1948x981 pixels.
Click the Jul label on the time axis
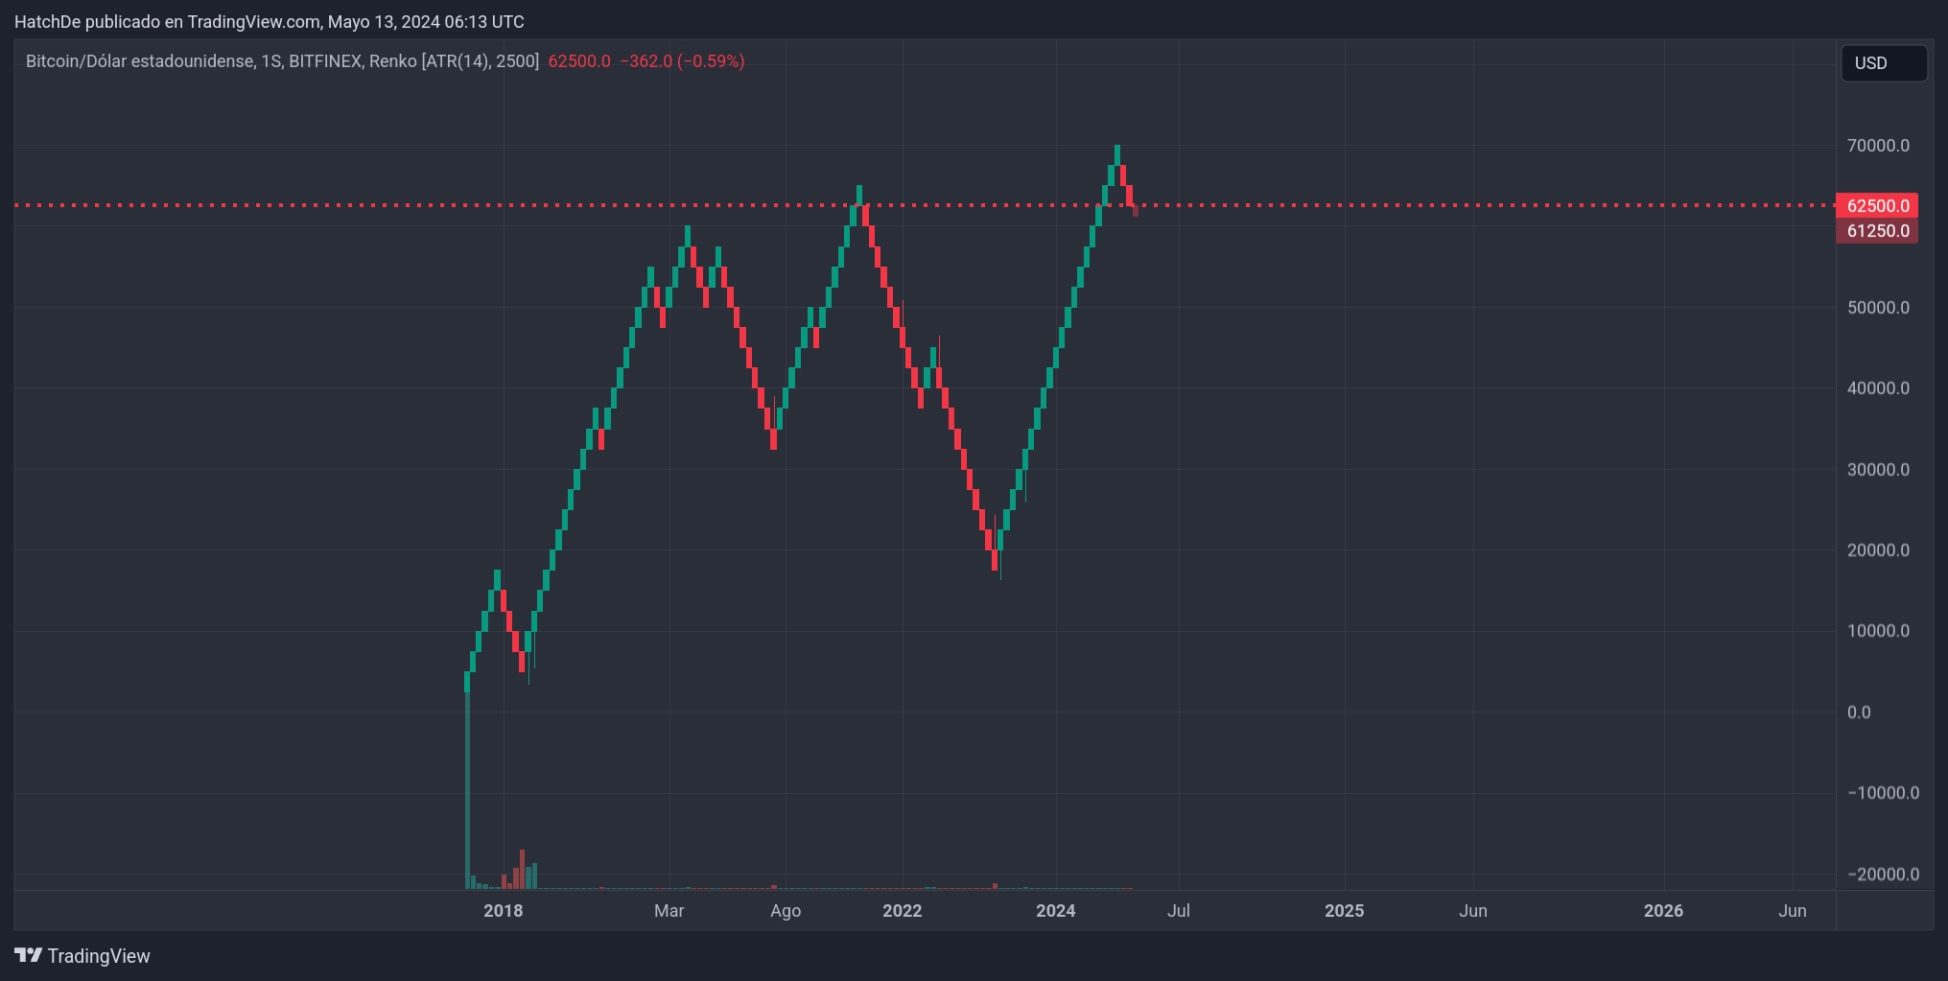point(1180,911)
